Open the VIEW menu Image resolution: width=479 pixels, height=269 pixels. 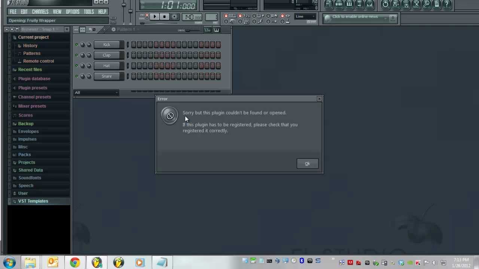[x=57, y=12]
